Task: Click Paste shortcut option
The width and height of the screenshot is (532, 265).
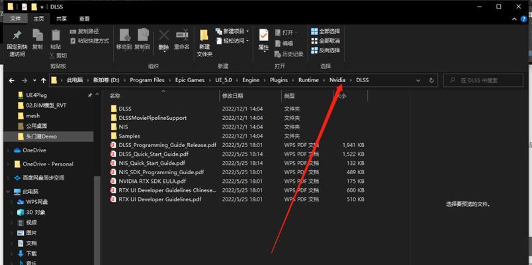Action: tap(89, 41)
